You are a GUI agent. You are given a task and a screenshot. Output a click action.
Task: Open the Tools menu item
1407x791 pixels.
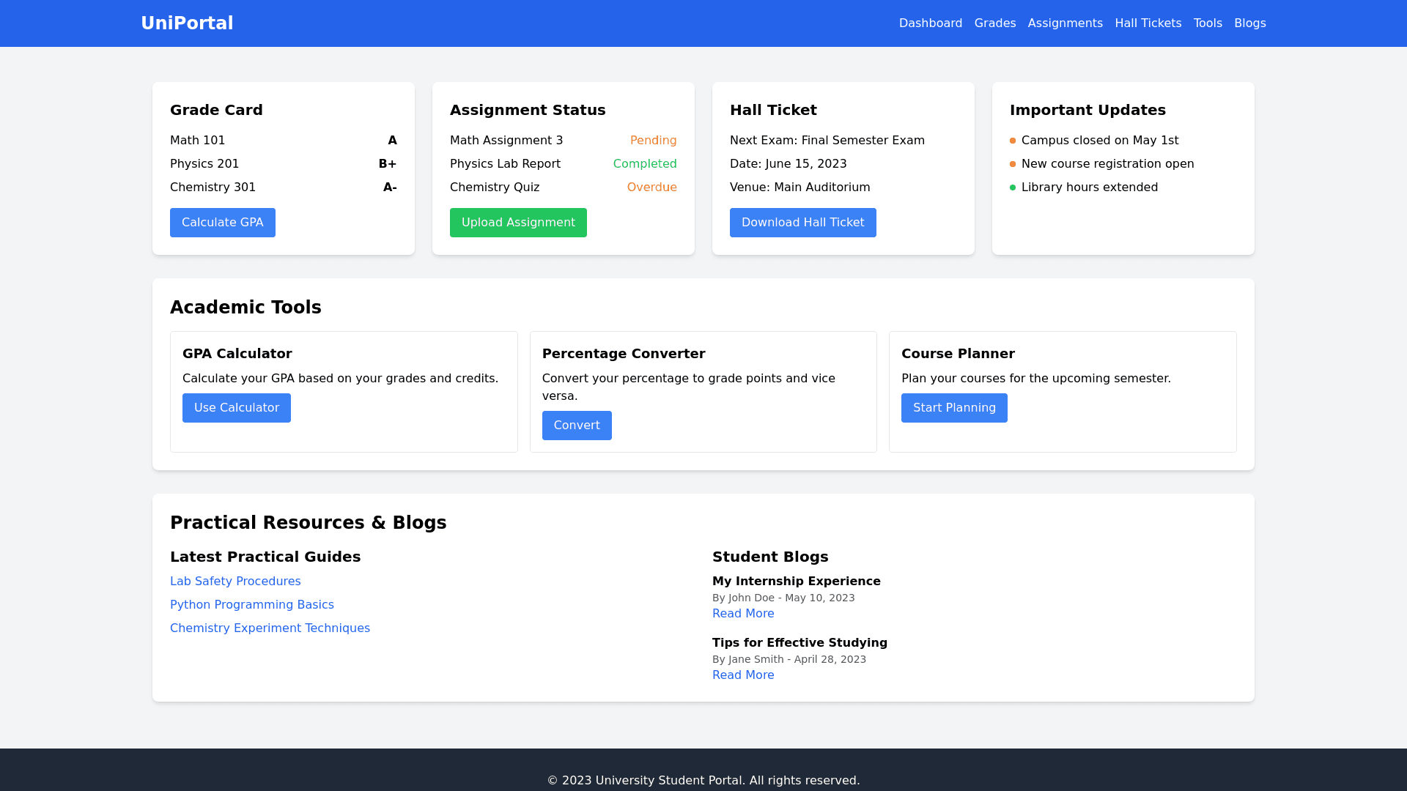(1207, 23)
